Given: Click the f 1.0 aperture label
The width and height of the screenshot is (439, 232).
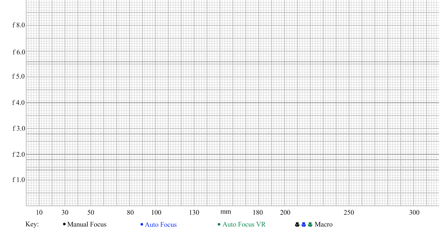Looking at the screenshot, I should point(19,180).
